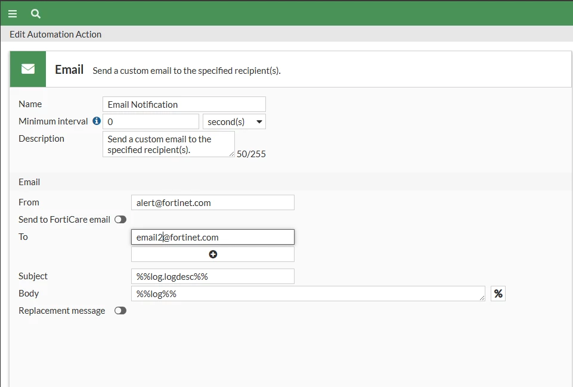Click the Minimum interval label

point(53,121)
